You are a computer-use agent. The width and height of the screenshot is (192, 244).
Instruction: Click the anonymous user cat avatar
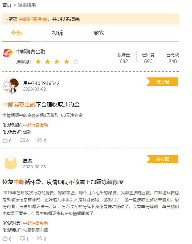[11, 163]
